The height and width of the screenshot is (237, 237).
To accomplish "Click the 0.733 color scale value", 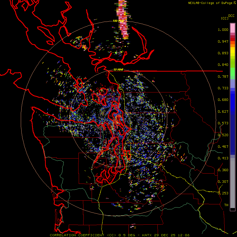I will [223, 88].
